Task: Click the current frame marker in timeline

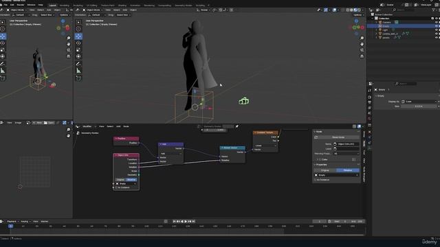Action: 10,226
